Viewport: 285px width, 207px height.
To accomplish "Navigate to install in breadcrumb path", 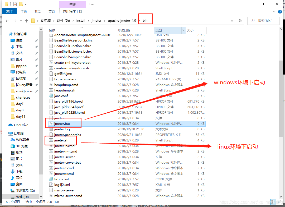I will pyautogui.click(x=81, y=21).
